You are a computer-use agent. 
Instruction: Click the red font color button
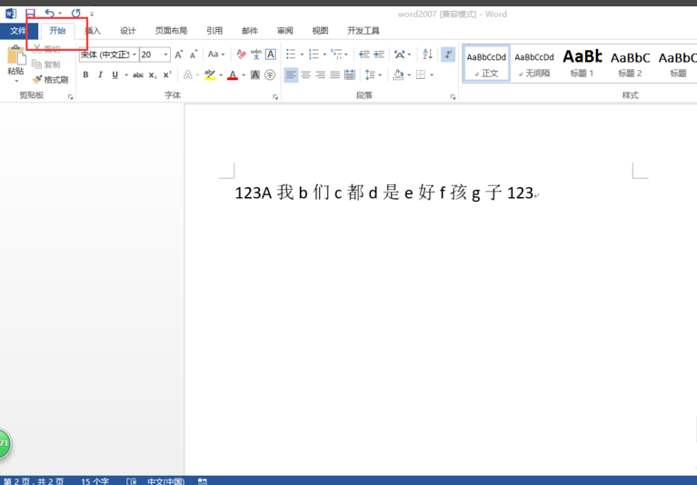click(233, 75)
